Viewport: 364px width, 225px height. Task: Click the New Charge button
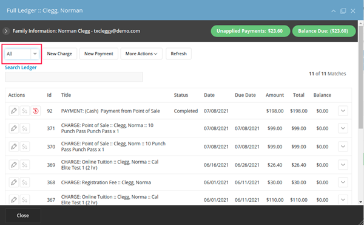[x=59, y=54]
